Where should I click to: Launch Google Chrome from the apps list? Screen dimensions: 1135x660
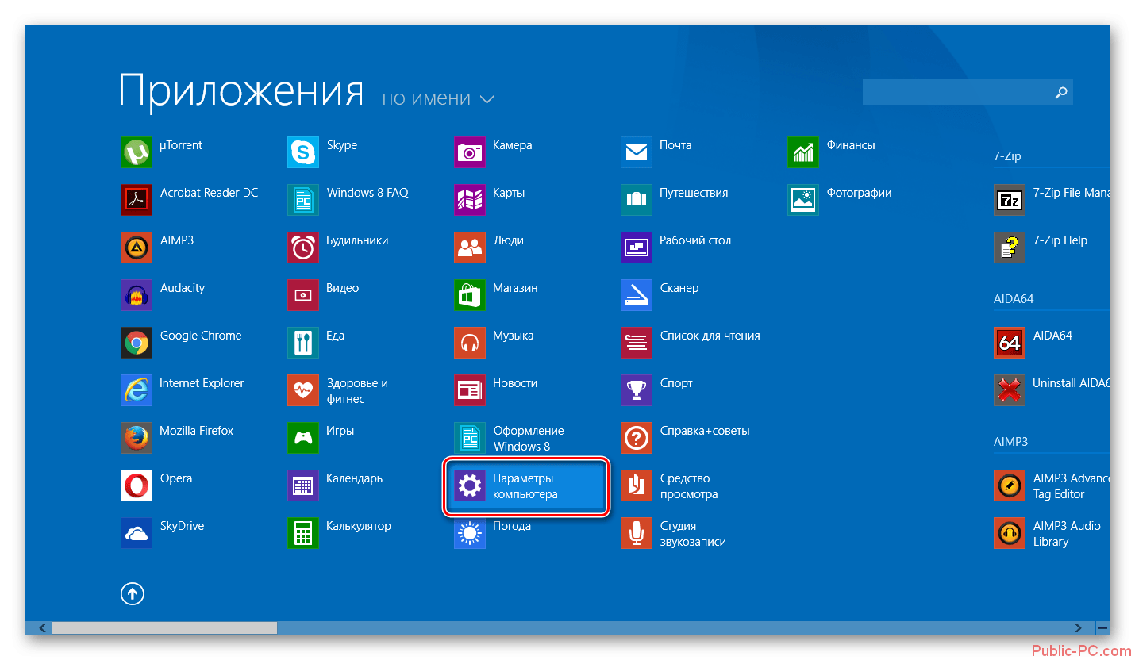pyautogui.click(x=136, y=343)
